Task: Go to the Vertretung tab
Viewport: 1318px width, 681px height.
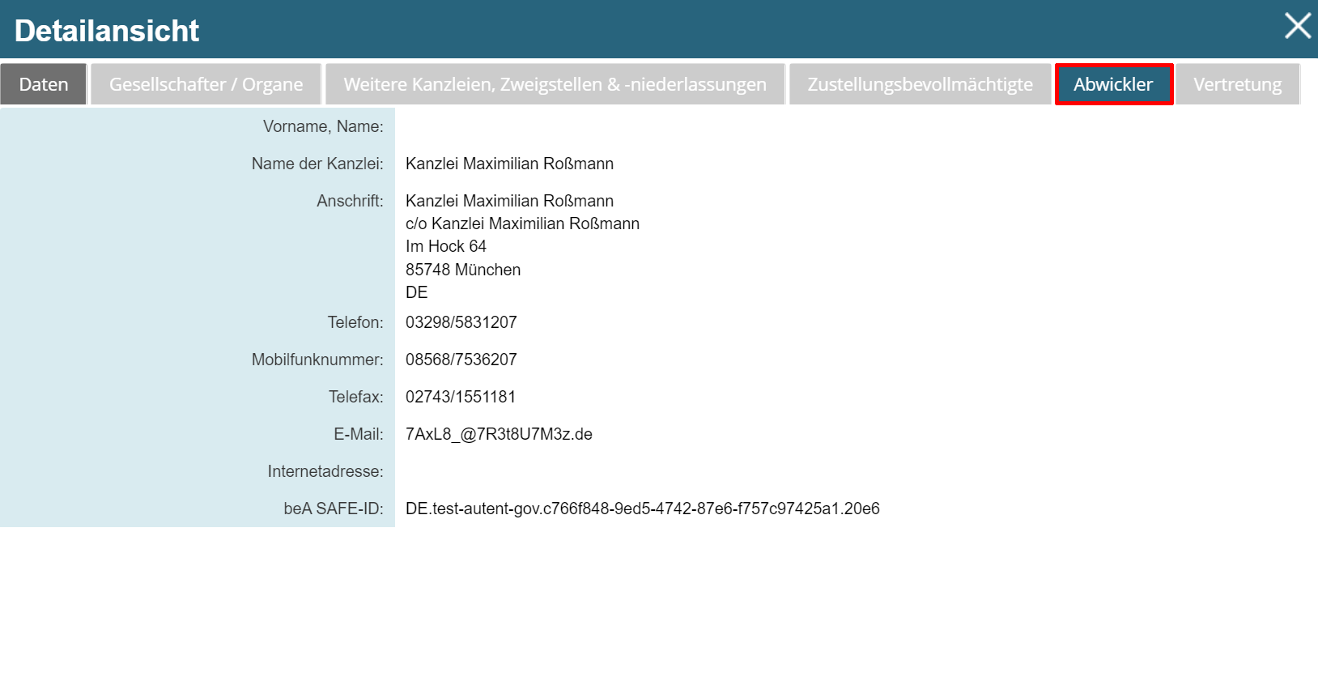Action: click(1237, 84)
